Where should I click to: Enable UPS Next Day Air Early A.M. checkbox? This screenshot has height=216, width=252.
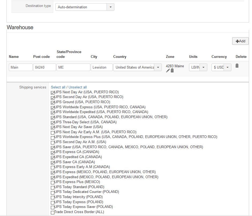(x=52, y=132)
